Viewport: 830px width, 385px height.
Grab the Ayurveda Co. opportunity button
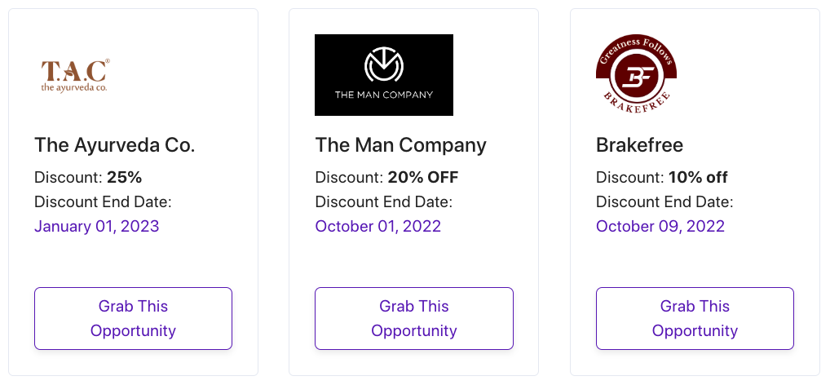pyautogui.click(x=134, y=318)
